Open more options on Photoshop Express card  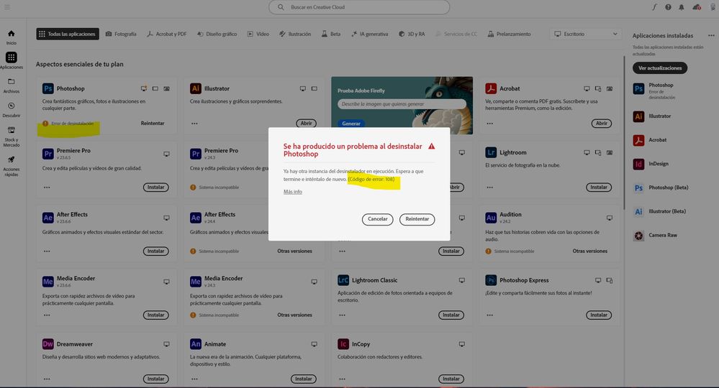coord(489,315)
